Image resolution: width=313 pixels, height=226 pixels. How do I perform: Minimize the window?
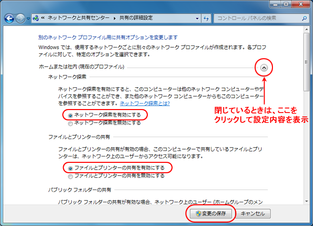[x=275, y=4]
